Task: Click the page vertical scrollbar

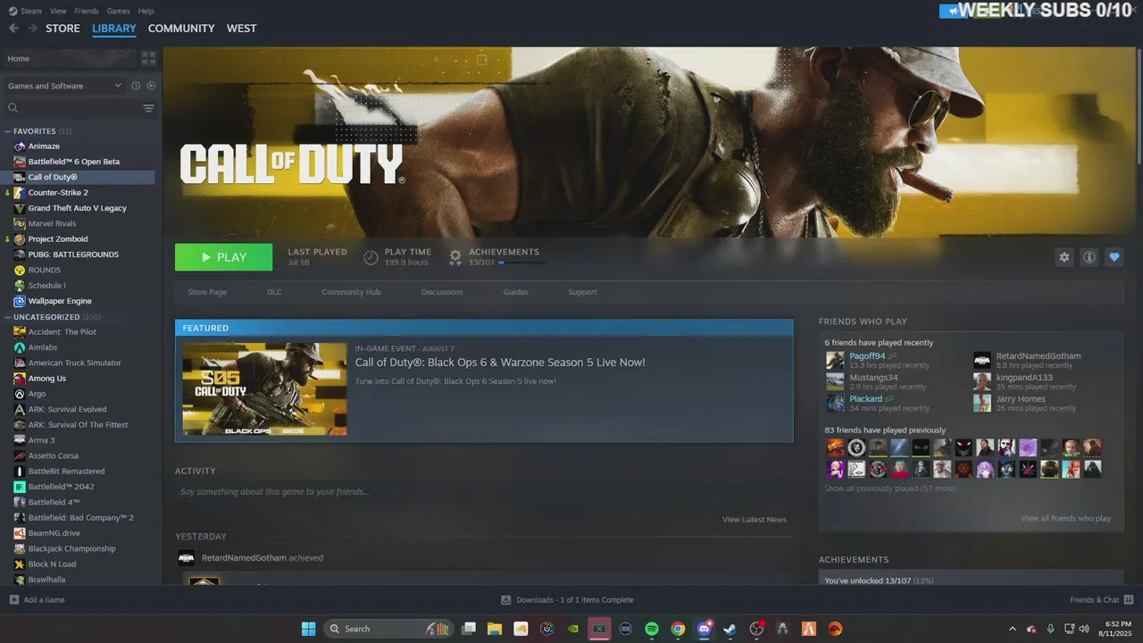Action: [x=1139, y=104]
